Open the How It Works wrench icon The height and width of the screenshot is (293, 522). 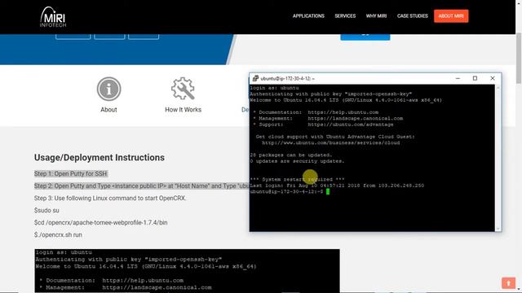[x=183, y=89]
